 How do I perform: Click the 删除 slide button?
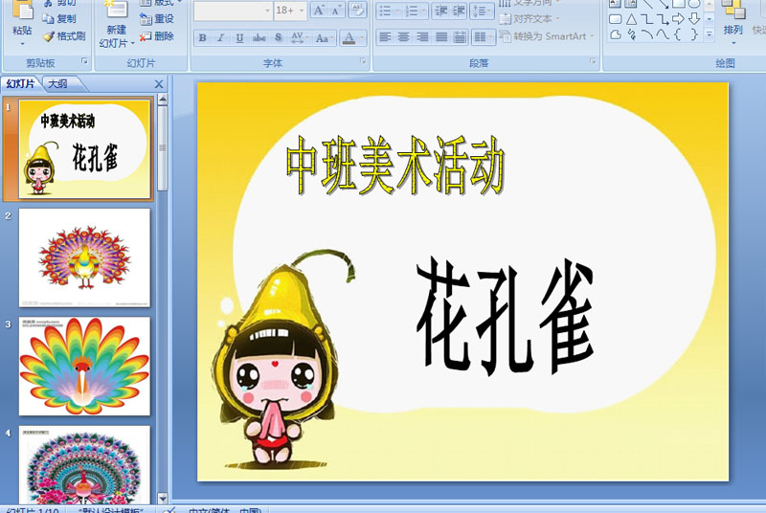(157, 36)
